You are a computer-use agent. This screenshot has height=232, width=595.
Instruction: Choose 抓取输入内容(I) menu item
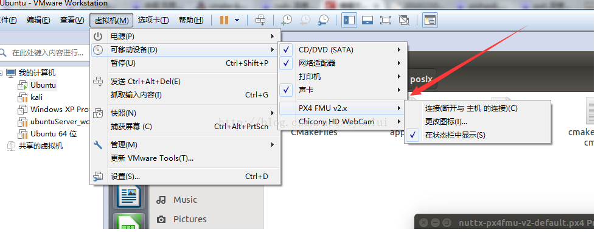click(185, 94)
